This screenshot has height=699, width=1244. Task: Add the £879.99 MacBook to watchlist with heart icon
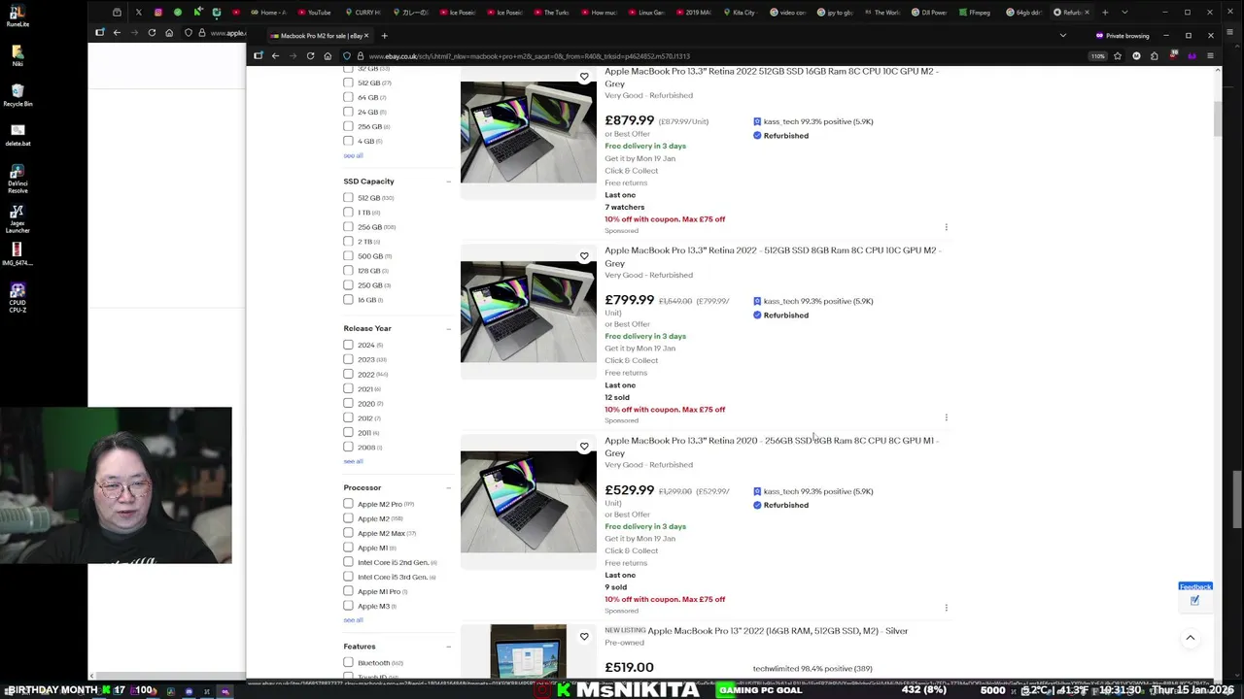click(x=584, y=77)
